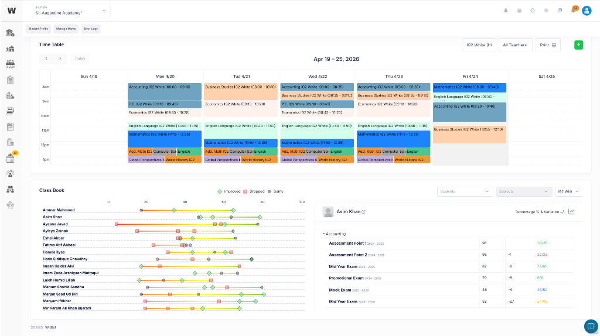Open the St. Augustine Academy institute dropdown

(x=71, y=11)
